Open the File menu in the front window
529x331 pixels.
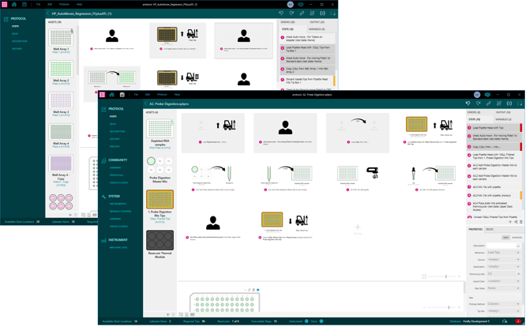click(x=136, y=95)
